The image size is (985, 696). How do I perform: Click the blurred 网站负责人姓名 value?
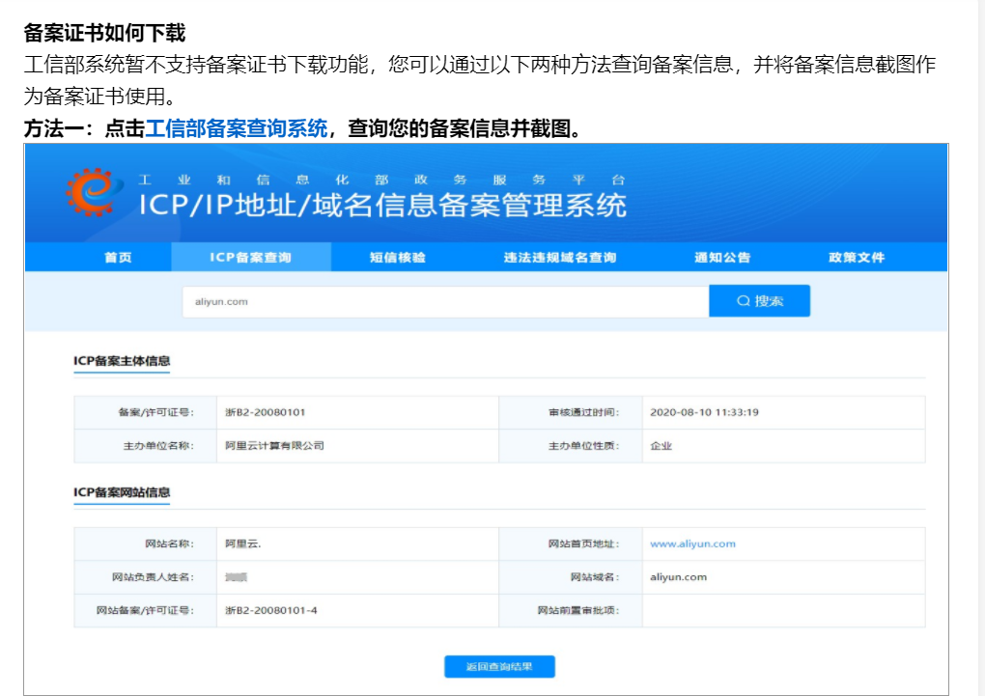(x=237, y=577)
